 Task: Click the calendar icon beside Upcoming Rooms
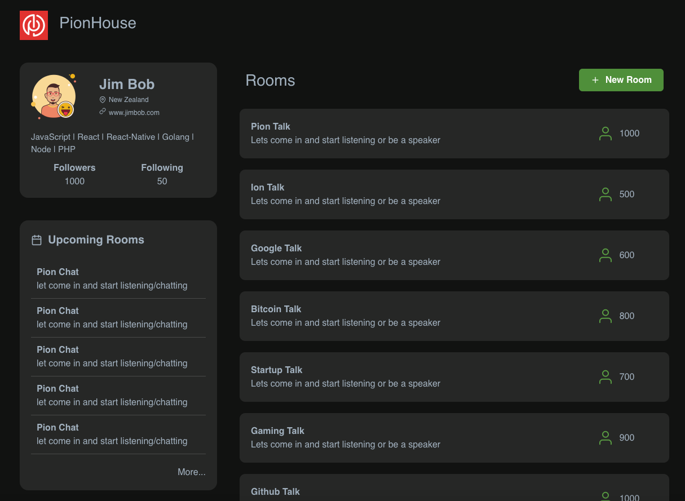pyautogui.click(x=37, y=240)
